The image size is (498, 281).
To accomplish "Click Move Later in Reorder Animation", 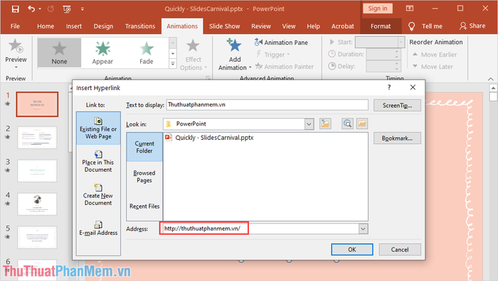I will tap(433, 67).
